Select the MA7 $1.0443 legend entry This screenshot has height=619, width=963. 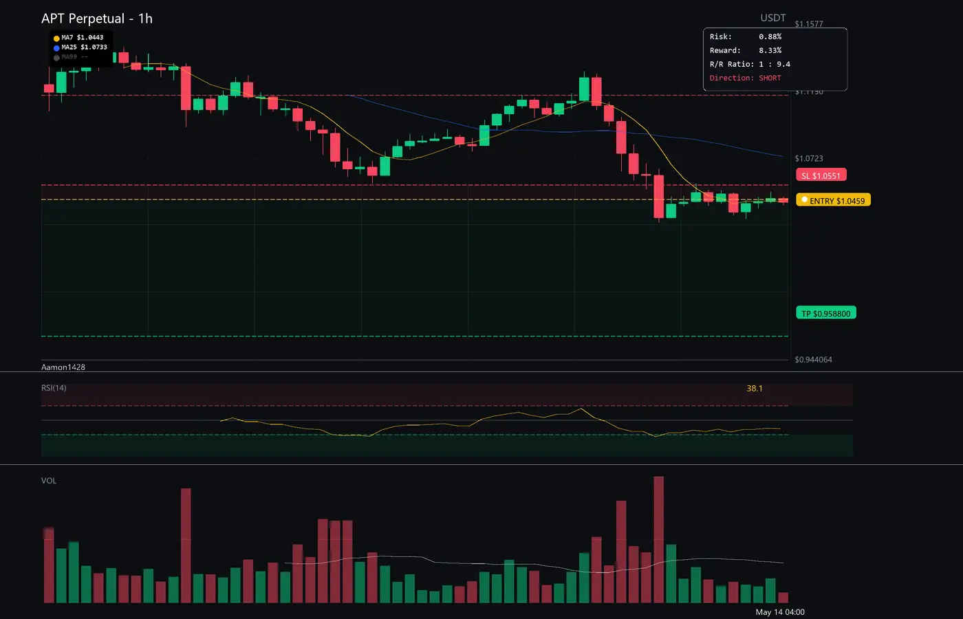click(78, 38)
